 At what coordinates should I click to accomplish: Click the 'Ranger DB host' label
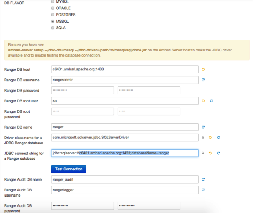pyautogui.click(x=17, y=70)
